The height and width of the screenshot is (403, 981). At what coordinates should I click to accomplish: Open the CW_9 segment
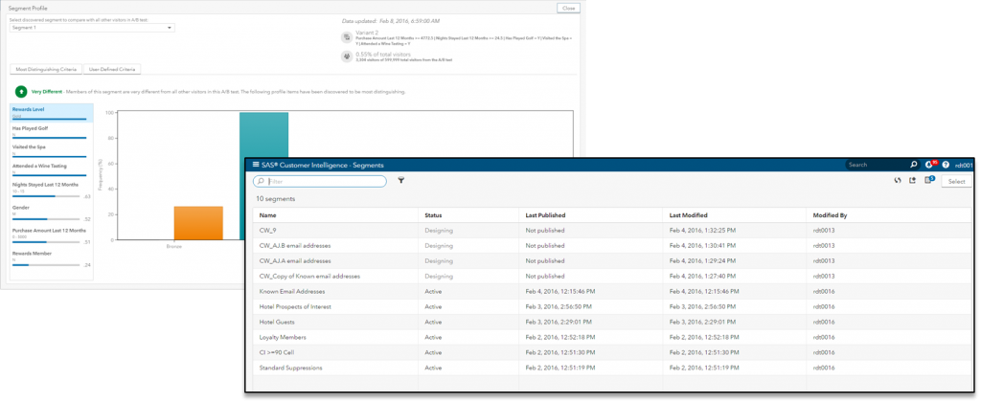click(268, 231)
